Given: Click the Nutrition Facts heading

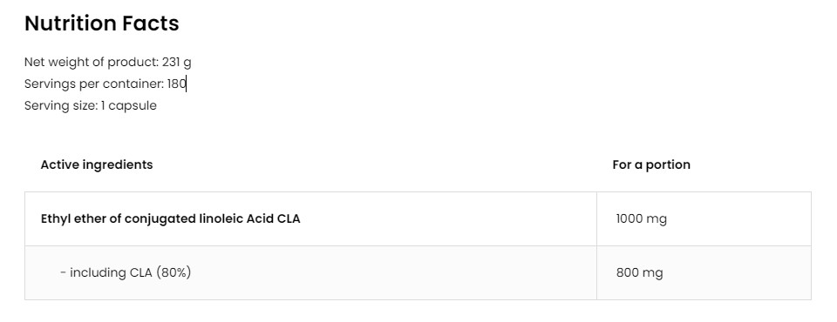Looking at the screenshot, I should click(102, 23).
